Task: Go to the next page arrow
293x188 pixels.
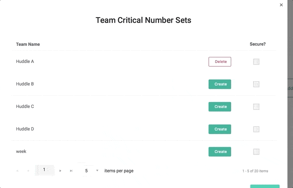Action: click(60, 171)
